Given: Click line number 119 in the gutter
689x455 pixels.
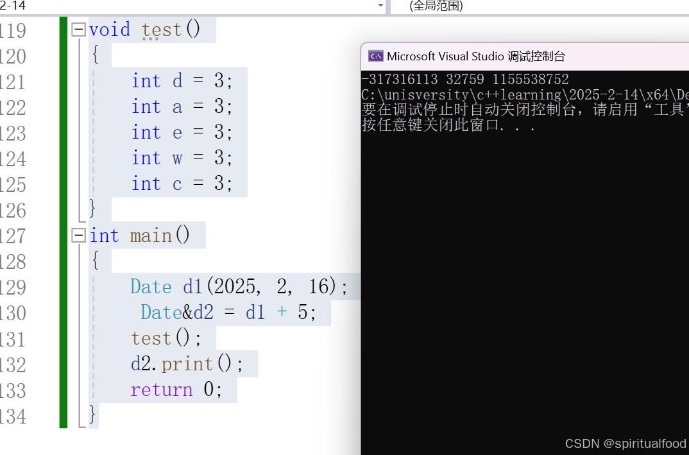Looking at the screenshot, I should [x=13, y=31].
